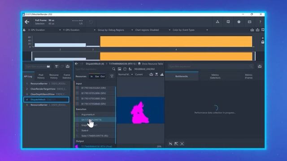Select the ClearDepthStencilView row
This screenshot has height=161, width=287.
pyautogui.click(x=47, y=94)
